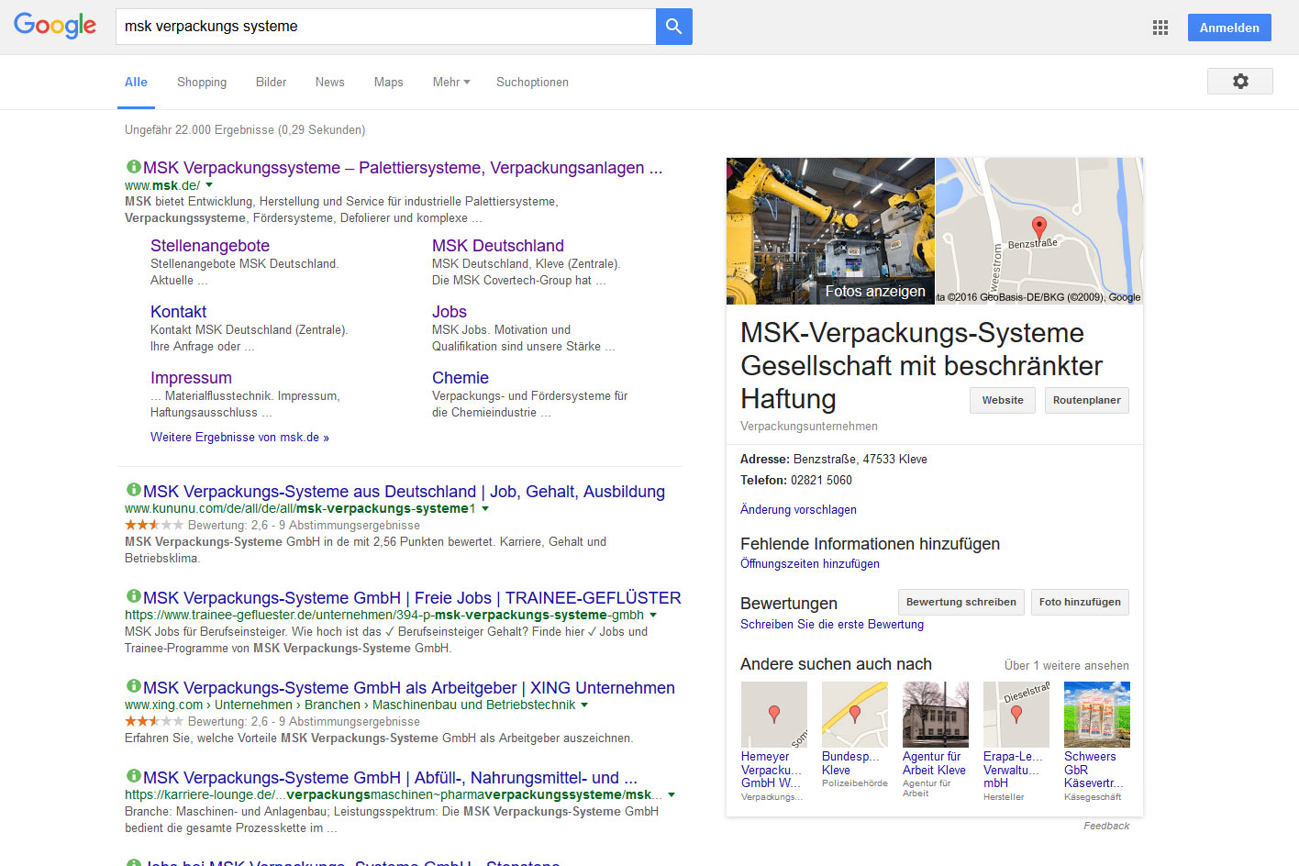
Task: Open the Google apps grid icon
Action: pos(1160,28)
